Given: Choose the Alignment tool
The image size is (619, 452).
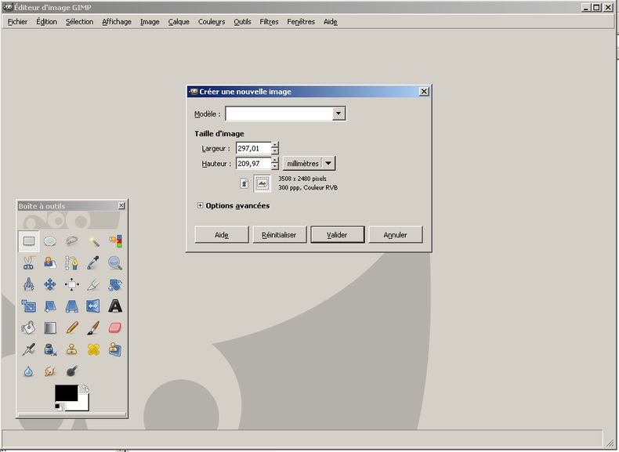Looking at the screenshot, I should [x=71, y=284].
